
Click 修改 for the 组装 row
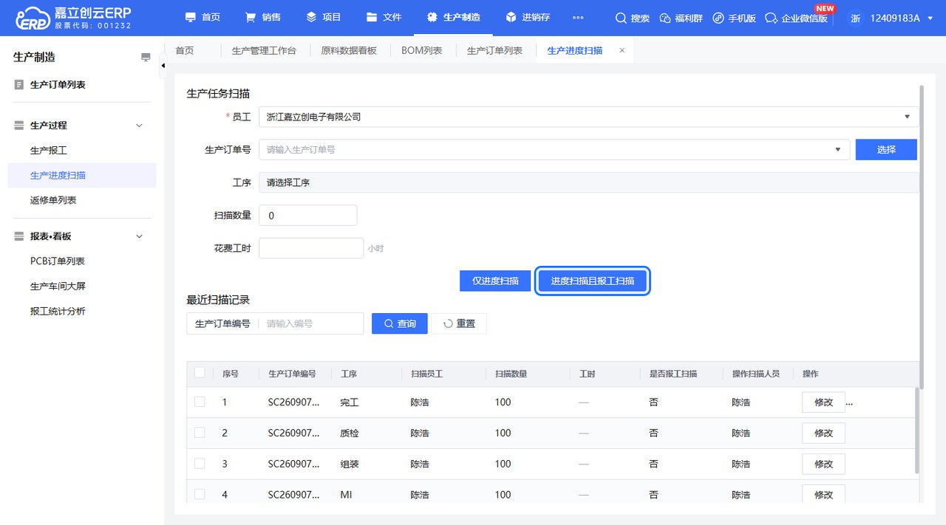(823, 464)
